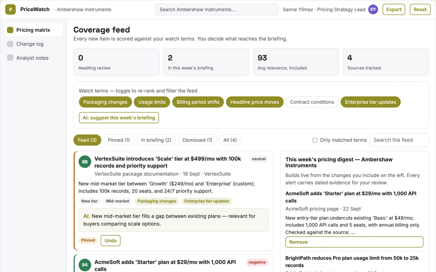The height and width of the screenshot is (272, 436).
Task: Open the Change log page
Action: 33,44
